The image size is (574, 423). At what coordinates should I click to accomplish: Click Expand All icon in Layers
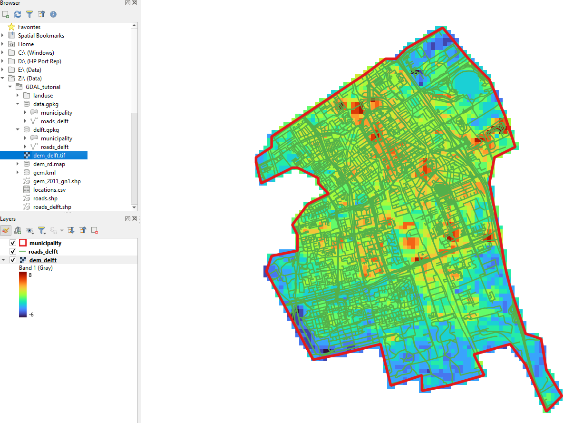pyautogui.click(x=71, y=230)
